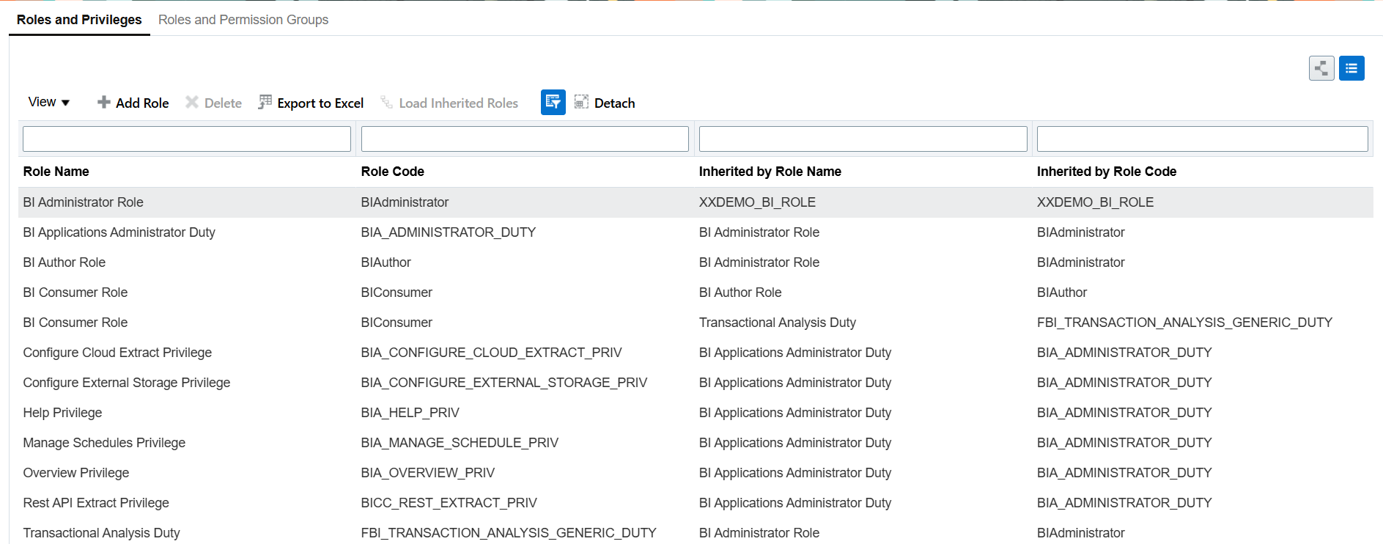Sort by Role Name column header
This screenshot has height=544, width=1383.
pos(56,172)
